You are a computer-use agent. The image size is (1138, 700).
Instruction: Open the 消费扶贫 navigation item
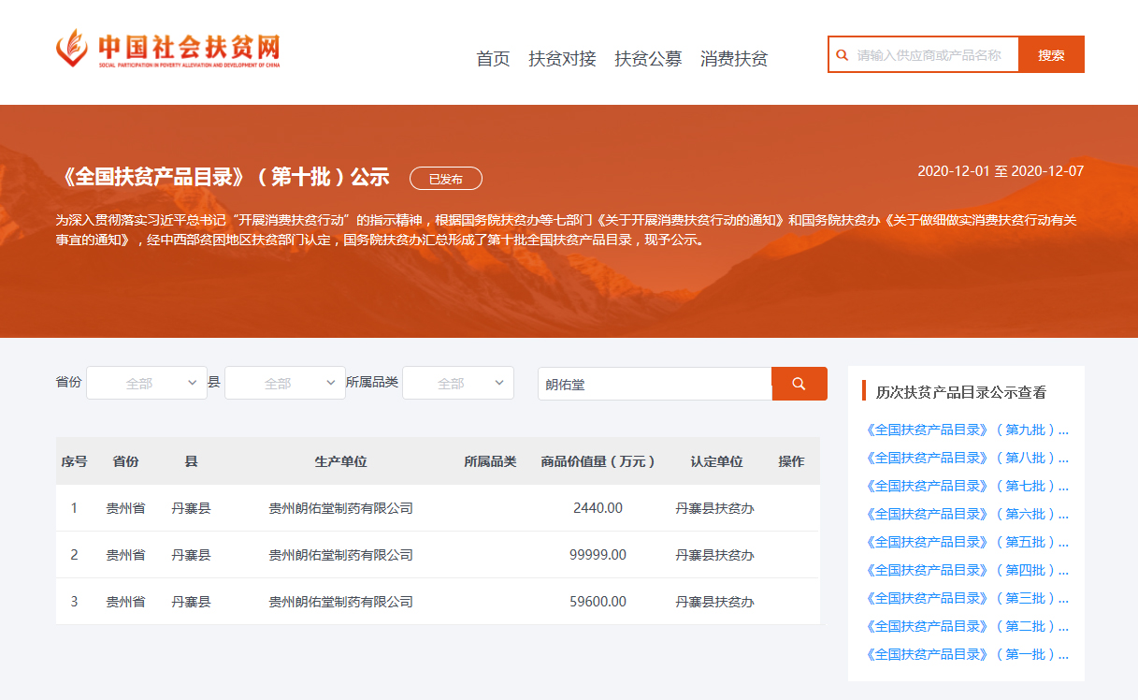coord(734,59)
